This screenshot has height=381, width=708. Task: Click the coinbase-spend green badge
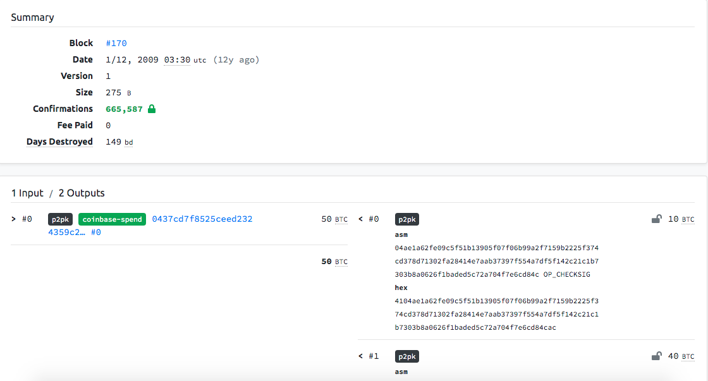pos(112,219)
